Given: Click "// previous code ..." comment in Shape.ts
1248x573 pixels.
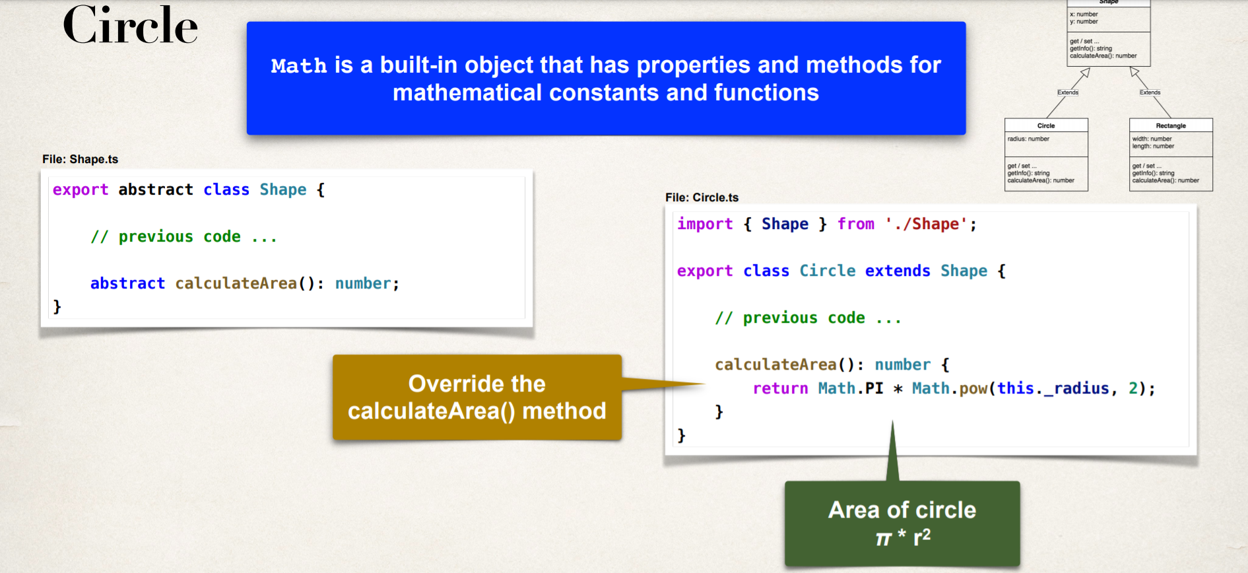Looking at the screenshot, I should pos(183,237).
